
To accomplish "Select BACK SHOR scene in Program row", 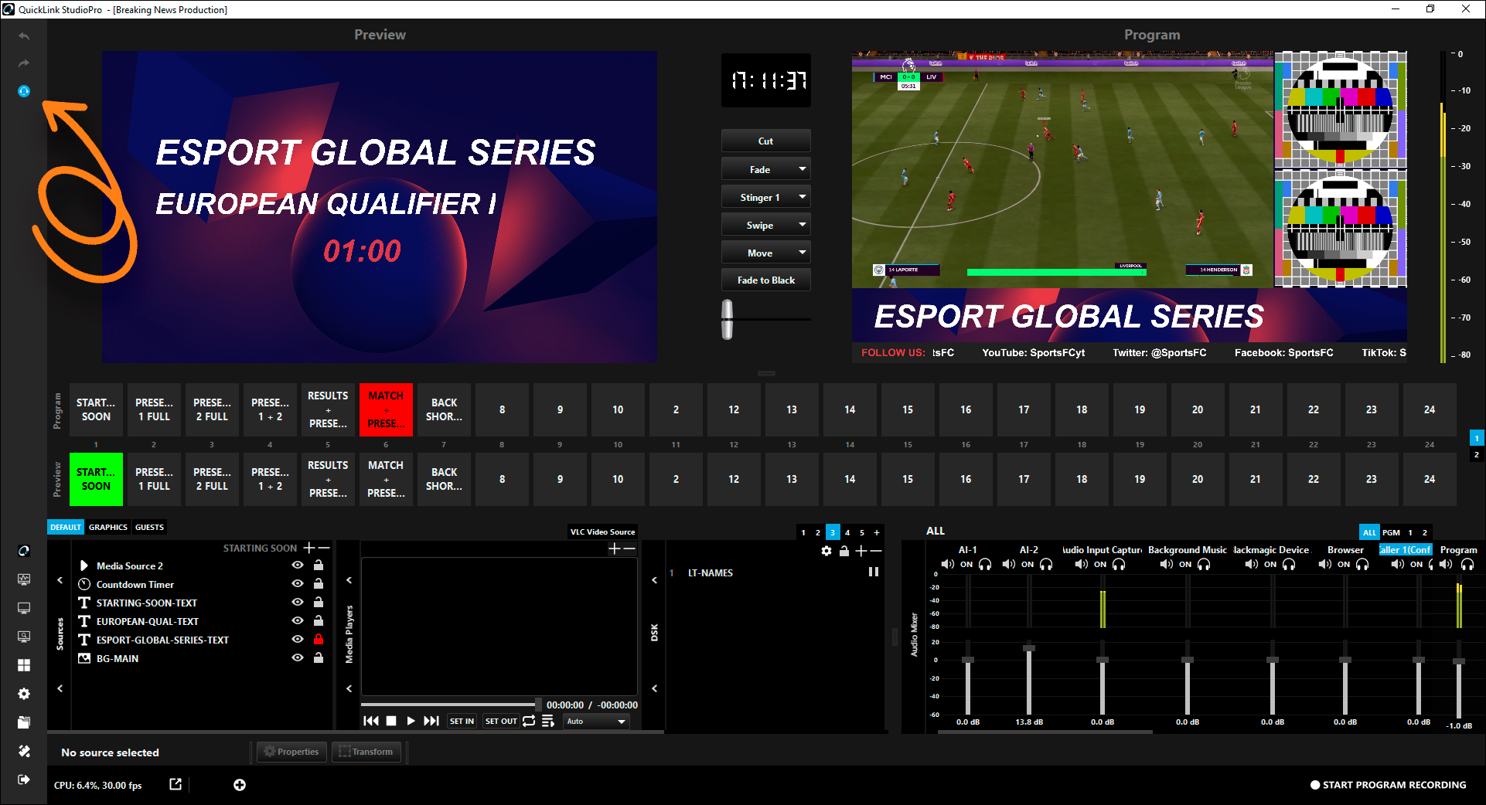I will coord(444,409).
